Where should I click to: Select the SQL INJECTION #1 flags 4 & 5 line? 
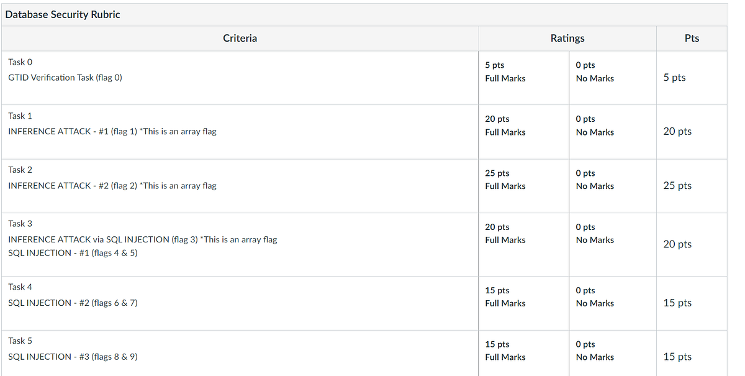pos(73,253)
